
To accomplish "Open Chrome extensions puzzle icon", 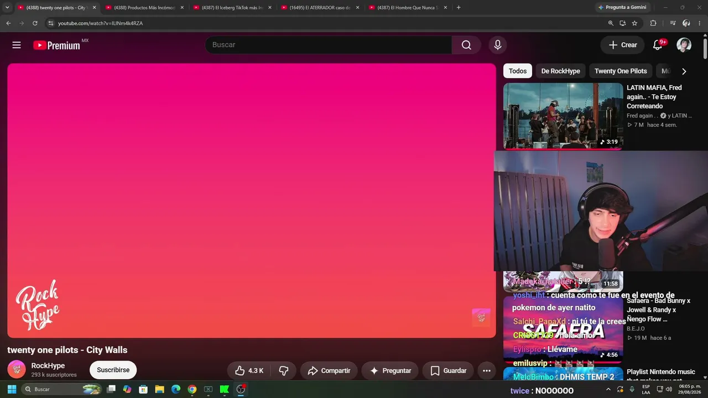I will tap(653, 23).
